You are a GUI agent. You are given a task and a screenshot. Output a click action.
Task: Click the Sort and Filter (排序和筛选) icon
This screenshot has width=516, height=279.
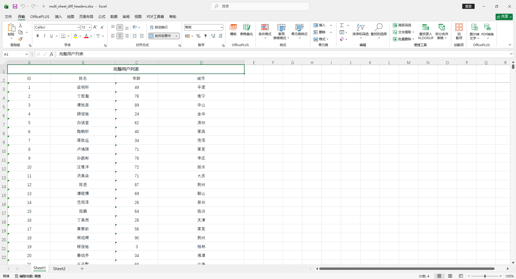pos(360,30)
